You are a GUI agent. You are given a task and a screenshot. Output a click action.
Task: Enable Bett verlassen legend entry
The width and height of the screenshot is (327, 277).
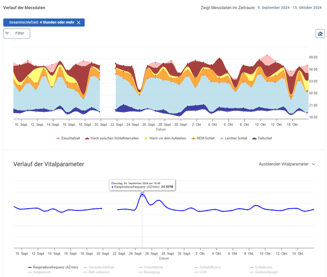99,272
